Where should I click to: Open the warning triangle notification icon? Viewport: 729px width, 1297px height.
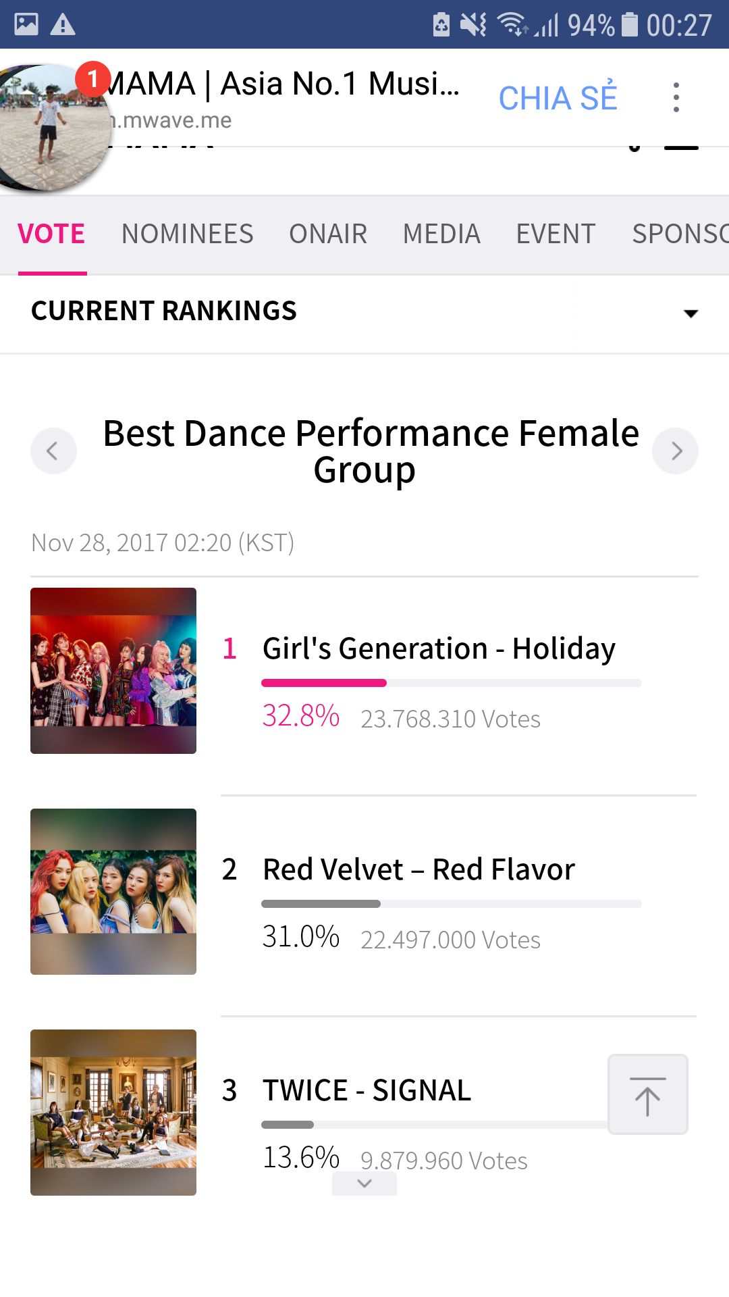coord(63,24)
